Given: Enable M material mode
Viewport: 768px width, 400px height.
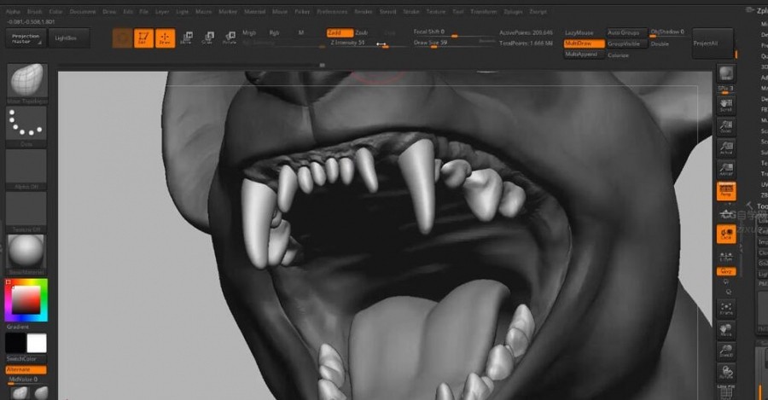Looking at the screenshot, I should pyautogui.click(x=300, y=32).
